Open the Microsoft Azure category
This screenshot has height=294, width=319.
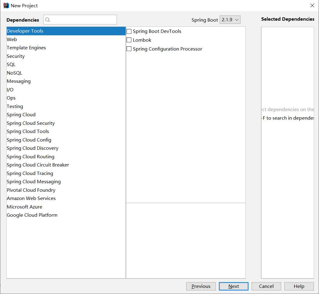[x=66, y=207]
